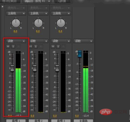Switch to the 特效控制台 tab
Image resolution: width=130 pixels, height=122 pixels.
10,1
